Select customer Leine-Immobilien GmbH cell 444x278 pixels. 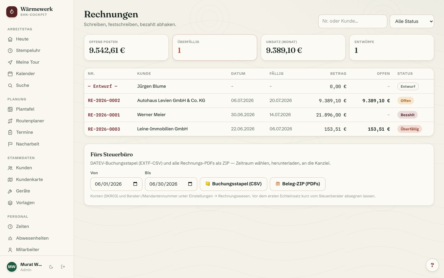[162, 129]
